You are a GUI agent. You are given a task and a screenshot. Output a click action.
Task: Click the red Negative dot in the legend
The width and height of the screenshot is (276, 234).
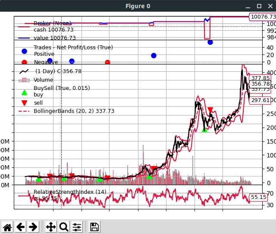pos(24,62)
